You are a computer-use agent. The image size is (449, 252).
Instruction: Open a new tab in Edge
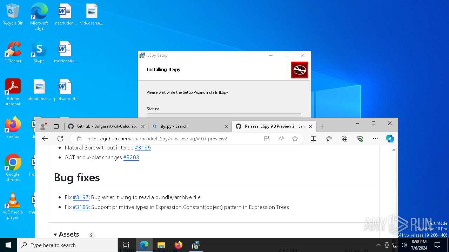click(x=322, y=126)
